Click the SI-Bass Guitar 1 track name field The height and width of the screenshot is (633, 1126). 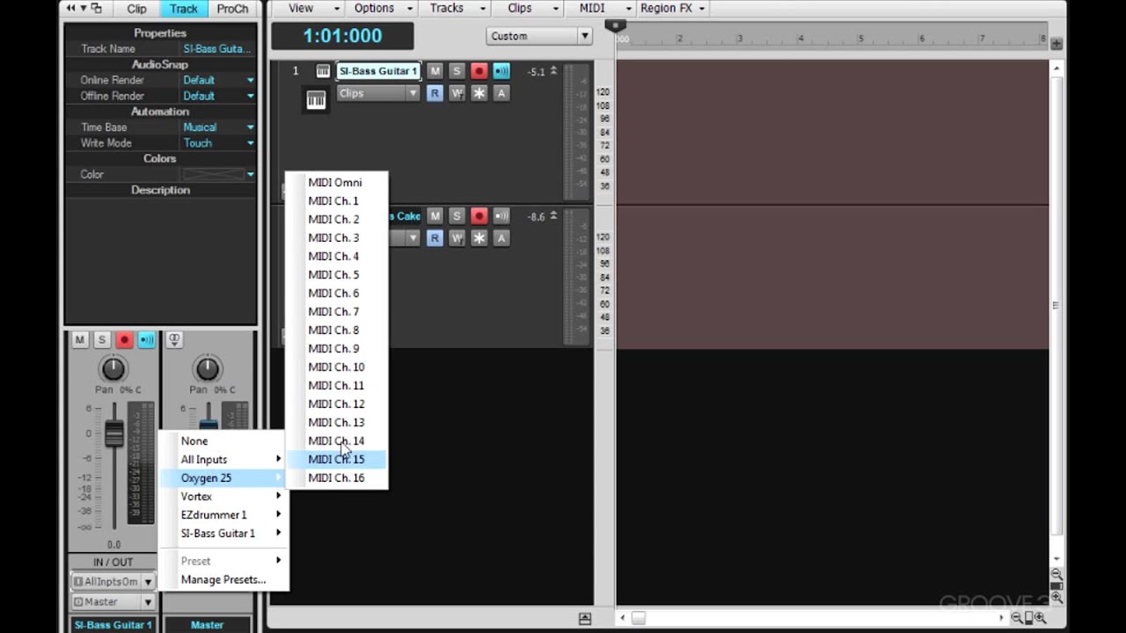[378, 71]
